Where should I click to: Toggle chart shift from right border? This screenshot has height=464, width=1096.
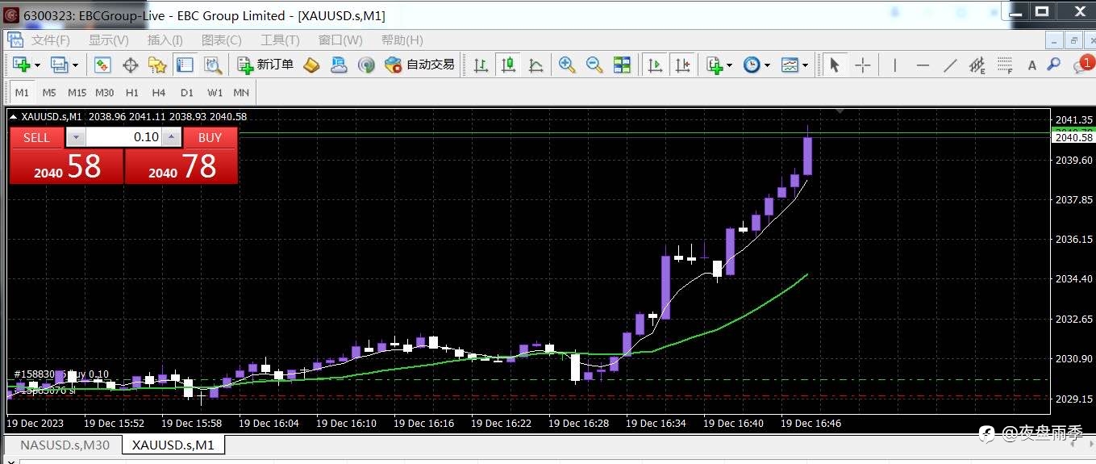coord(682,65)
